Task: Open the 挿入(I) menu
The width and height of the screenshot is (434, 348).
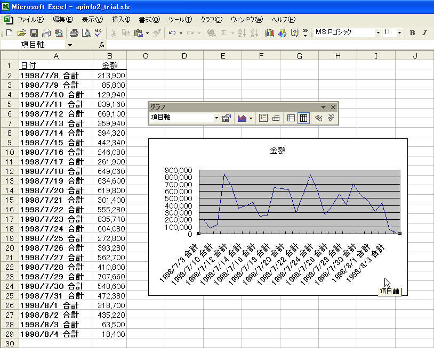Action: pyautogui.click(x=120, y=20)
